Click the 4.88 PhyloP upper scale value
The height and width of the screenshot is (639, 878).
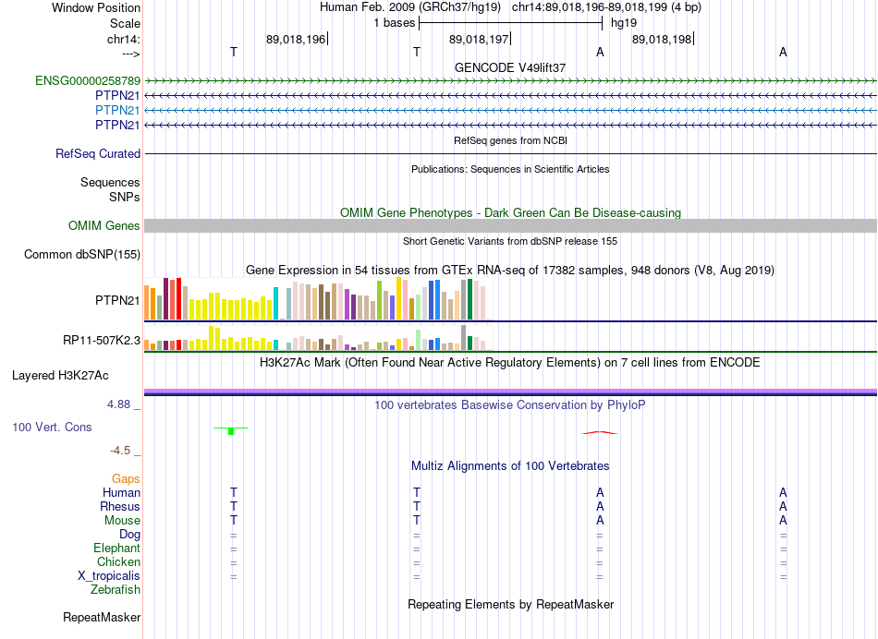click(x=118, y=404)
